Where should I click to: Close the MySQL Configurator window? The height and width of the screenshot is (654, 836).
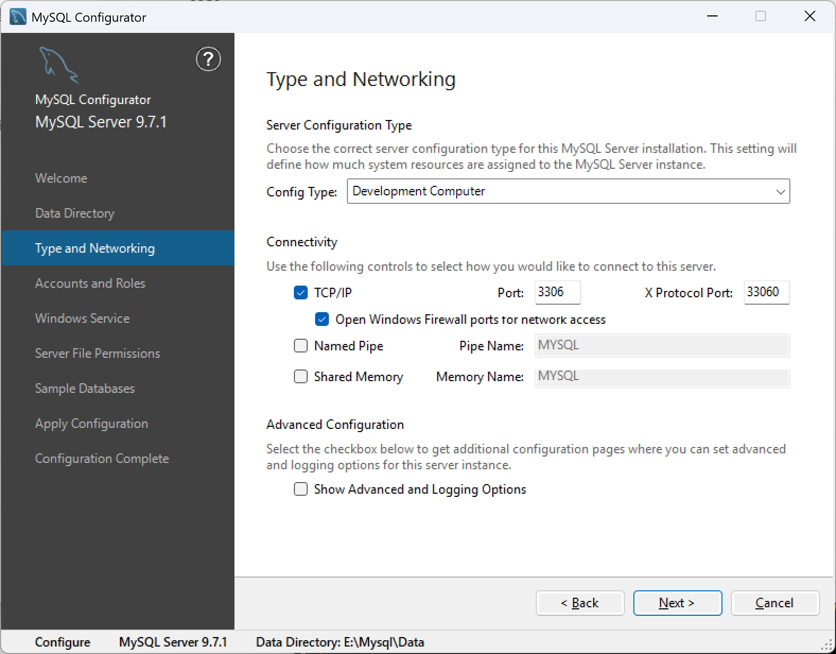(810, 16)
